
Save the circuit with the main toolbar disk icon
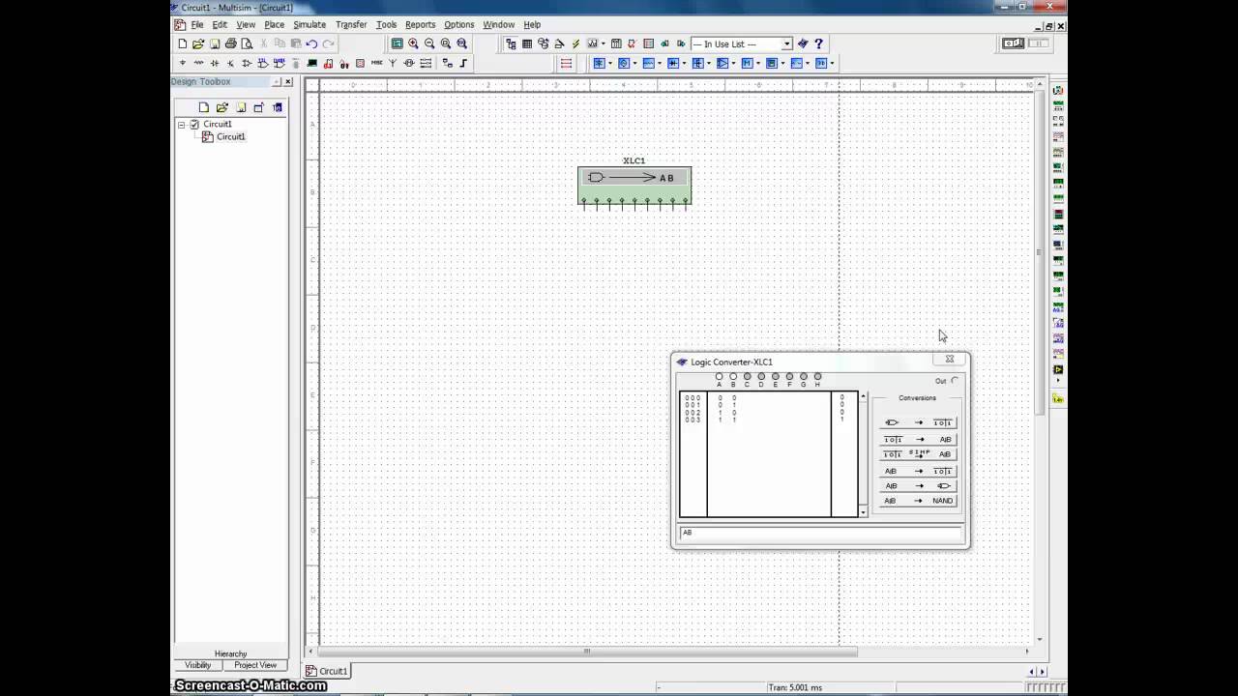tap(215, 43)
